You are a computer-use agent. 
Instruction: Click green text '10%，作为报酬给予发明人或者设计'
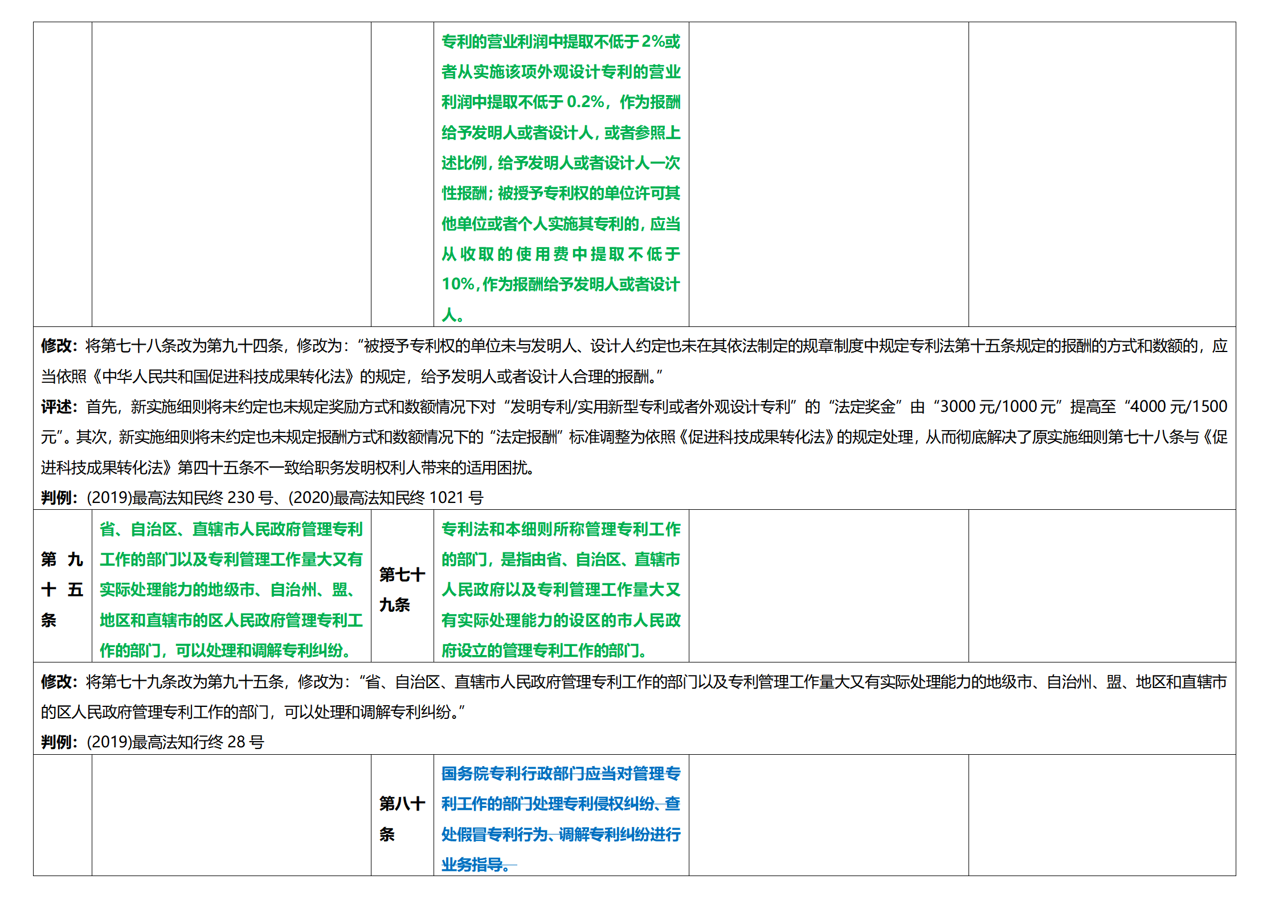coord(561,284)
